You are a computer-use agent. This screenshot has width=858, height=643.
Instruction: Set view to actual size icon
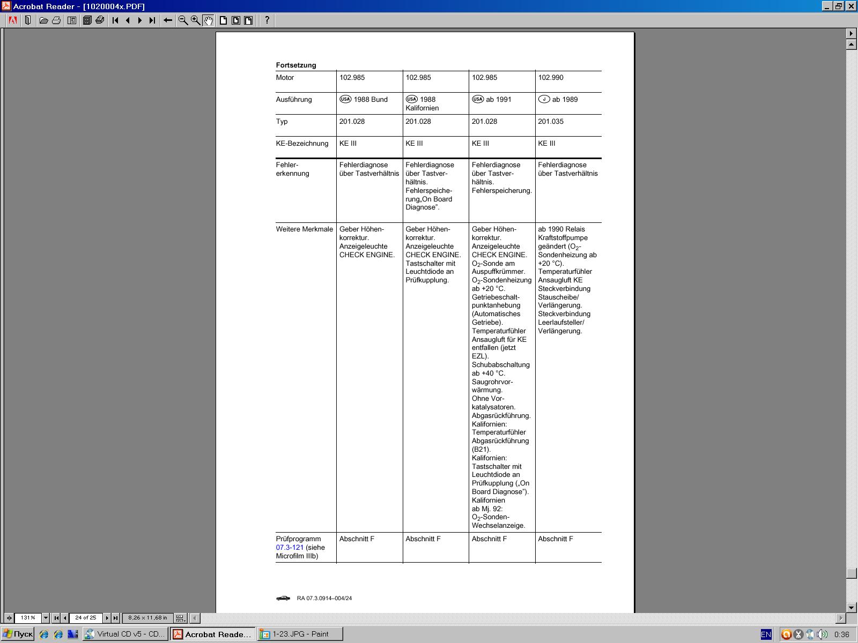[223, 20]
